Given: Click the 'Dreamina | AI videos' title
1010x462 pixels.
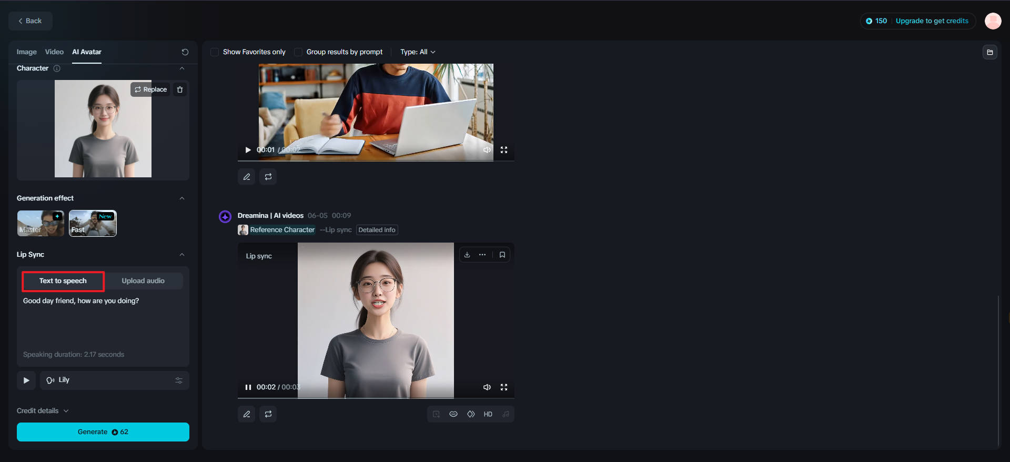Looking at the screenshot, I should click(x=270, y=216).
